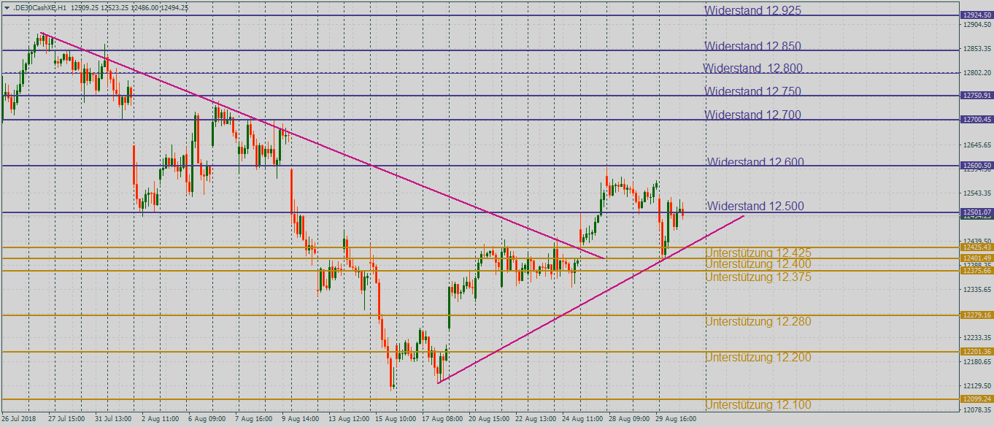The image size is (994, 427).
Task: Click the 12439.50 value on price axis
Action: point(977,241)
